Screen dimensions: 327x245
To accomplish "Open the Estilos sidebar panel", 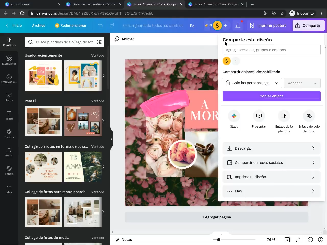I will (9, 134).
